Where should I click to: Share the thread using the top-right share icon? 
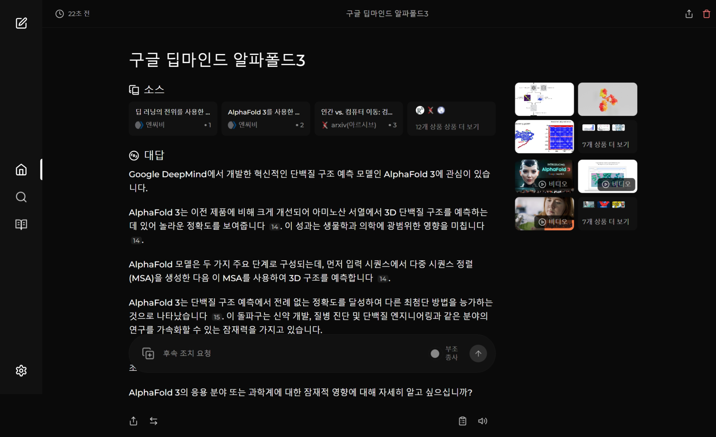689,14
